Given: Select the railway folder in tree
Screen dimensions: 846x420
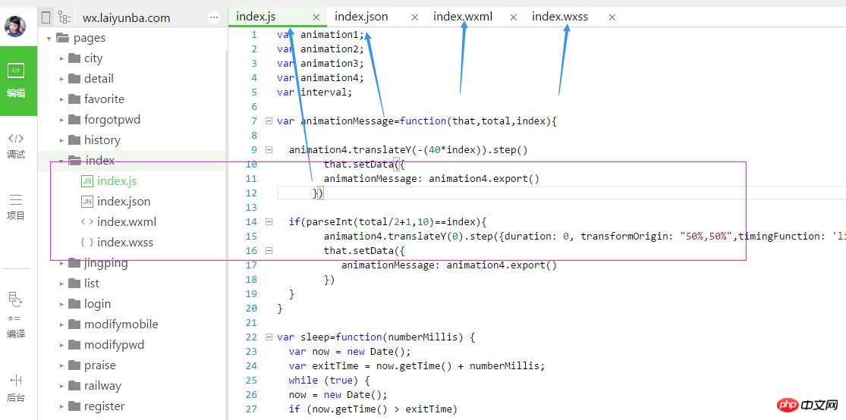Looking at the screenshot, I should point(102,386).
